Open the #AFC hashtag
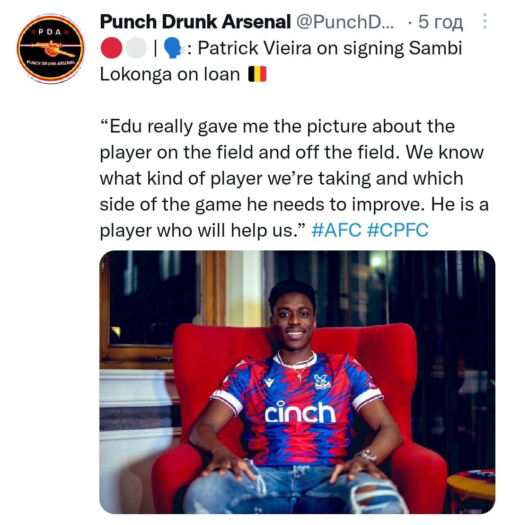 click(337, 231)
